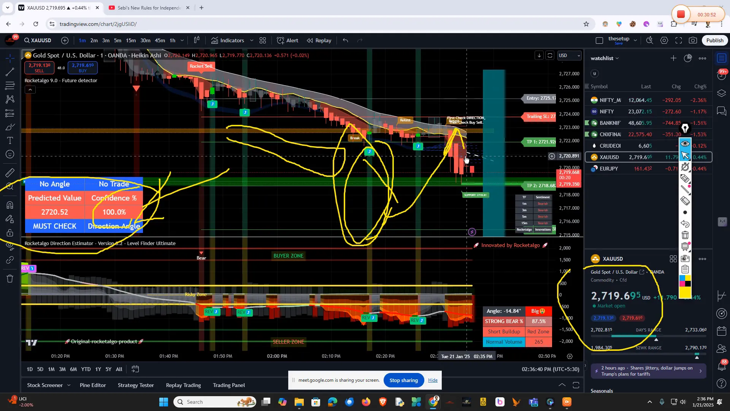Click the Publish button
This screenshot has width=730, height=411.
(715, 40)
